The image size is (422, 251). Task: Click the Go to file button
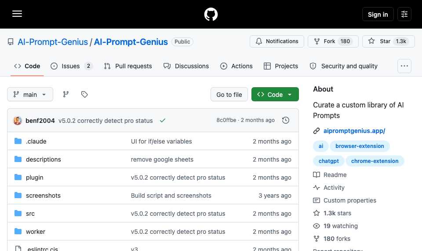pos(229,94)
